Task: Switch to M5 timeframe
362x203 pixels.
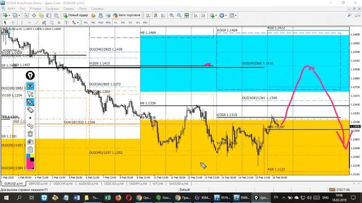Action: pyautogui.click(x=93, y=23)
